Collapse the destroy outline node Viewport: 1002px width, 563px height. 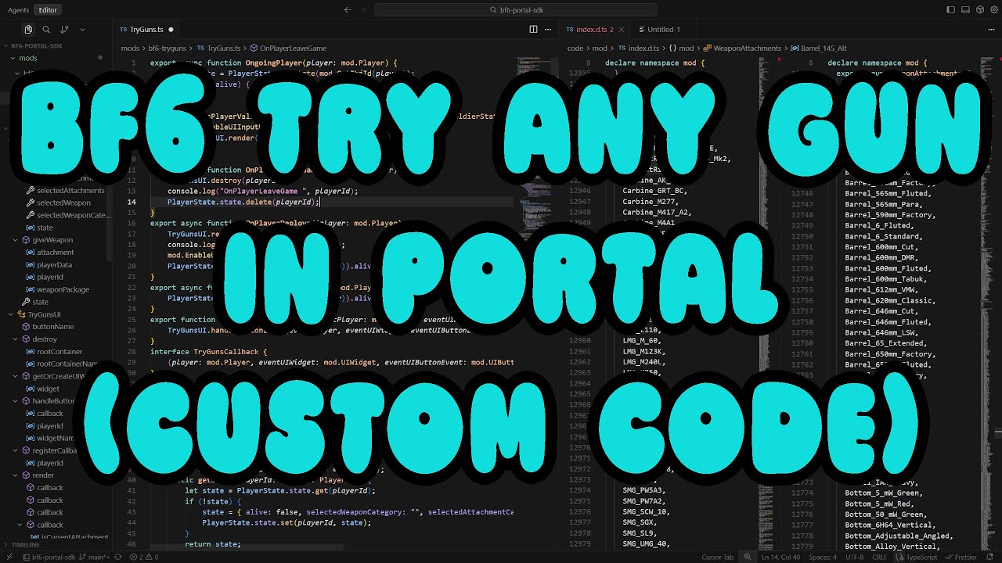pos(16,339)
